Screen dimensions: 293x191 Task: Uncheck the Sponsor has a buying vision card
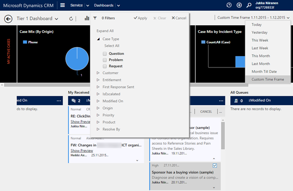(215, 165)
